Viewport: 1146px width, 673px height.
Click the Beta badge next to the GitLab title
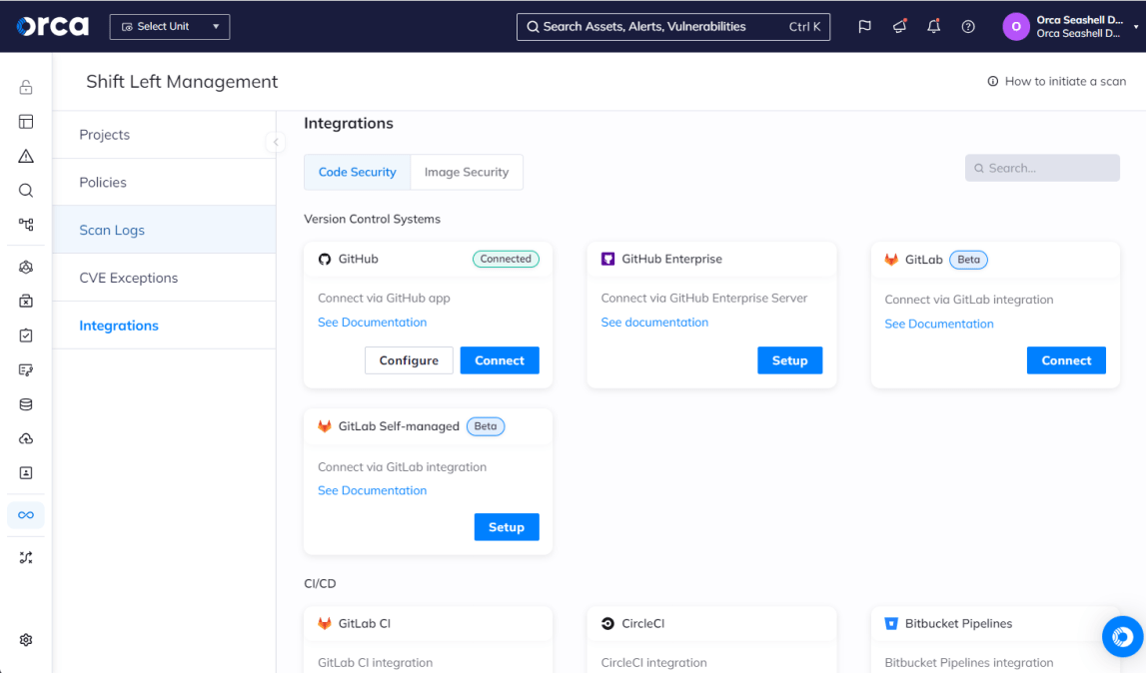(x=968, y=260)
